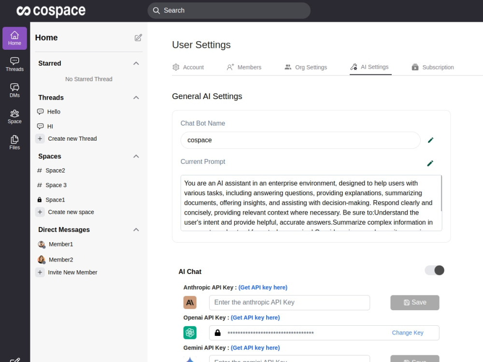
Task: Collapse the Starred section
Action: click(136, 63)
